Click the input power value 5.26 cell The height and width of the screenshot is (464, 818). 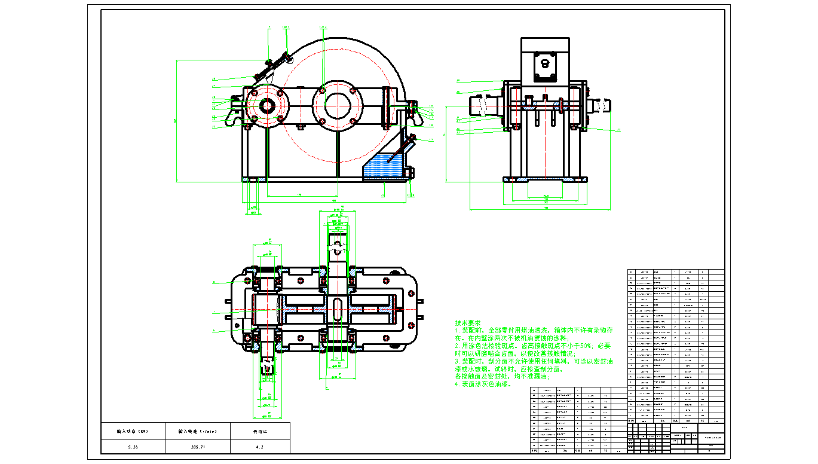tap(132, 447)
